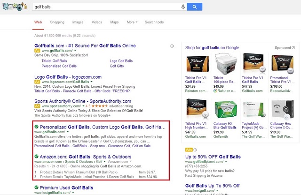Switch to the Images tab
Viewport: 301px width, 195px height.
coord(78,22)
